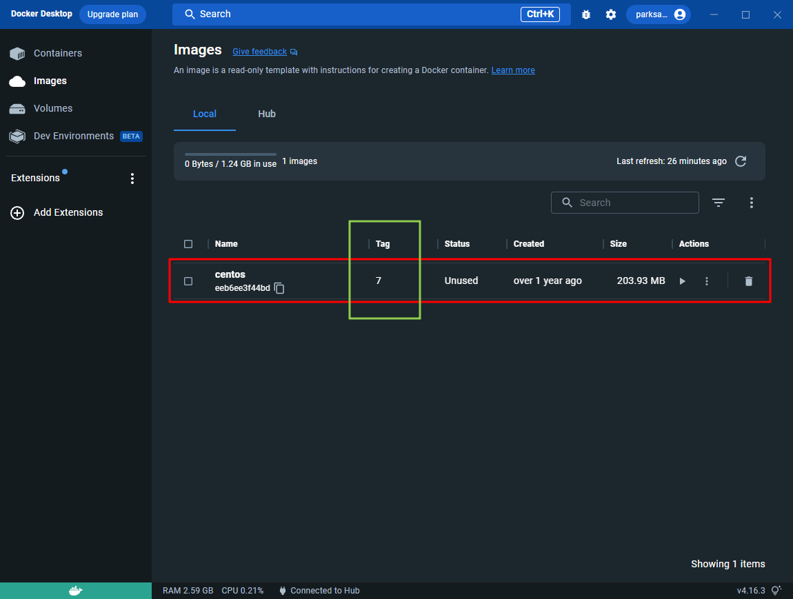Click the Docker whale icon in status bar
The height and width of the screenshot is (599, 793).
(x=75, y=591)
